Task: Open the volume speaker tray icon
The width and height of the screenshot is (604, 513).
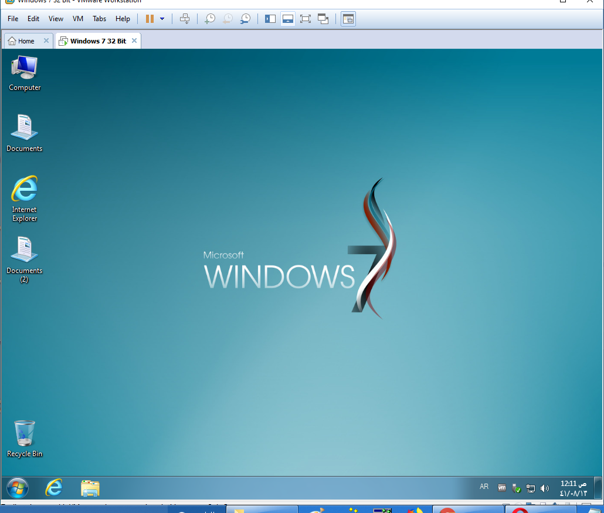Action: click(x=544, y=488)
